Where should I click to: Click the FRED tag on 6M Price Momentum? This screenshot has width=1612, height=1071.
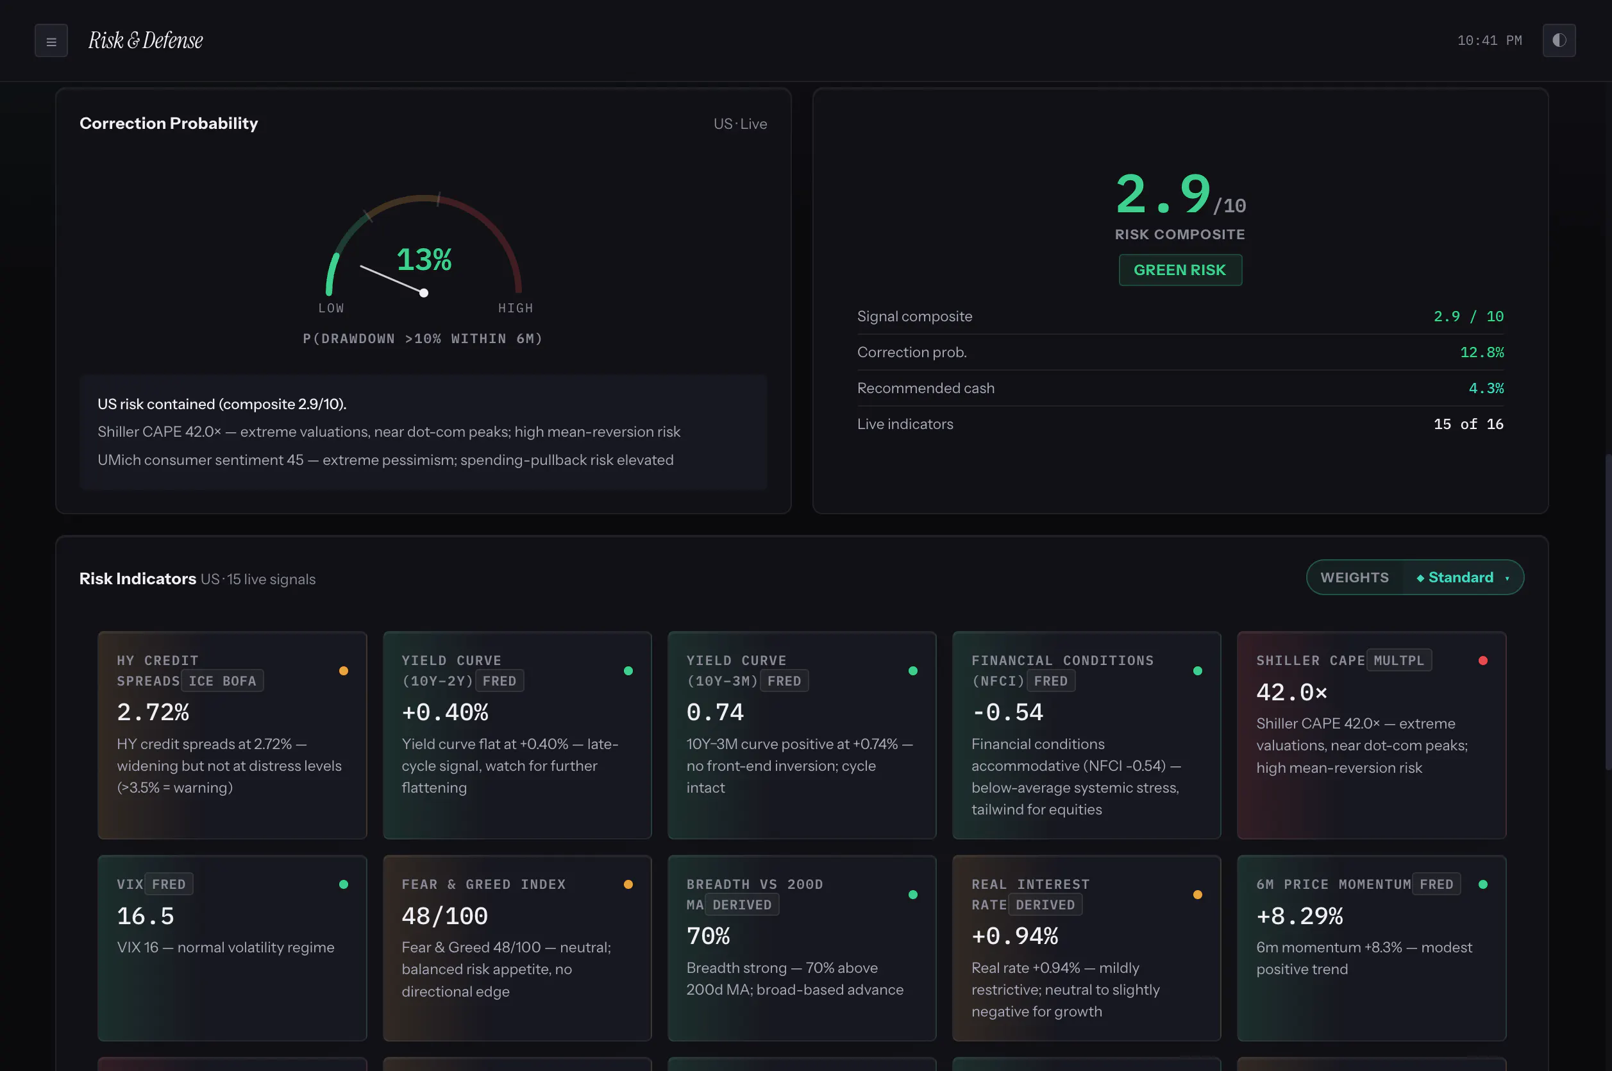1436,884
